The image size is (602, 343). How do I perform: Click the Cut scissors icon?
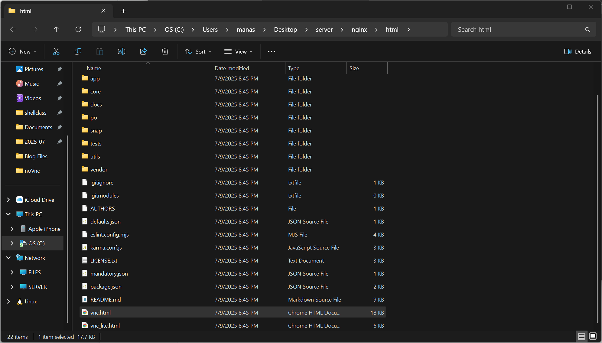(56, 51)
